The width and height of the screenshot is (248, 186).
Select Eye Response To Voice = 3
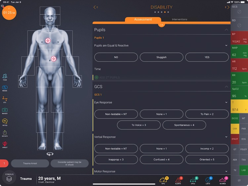click(x=139, y=125)
